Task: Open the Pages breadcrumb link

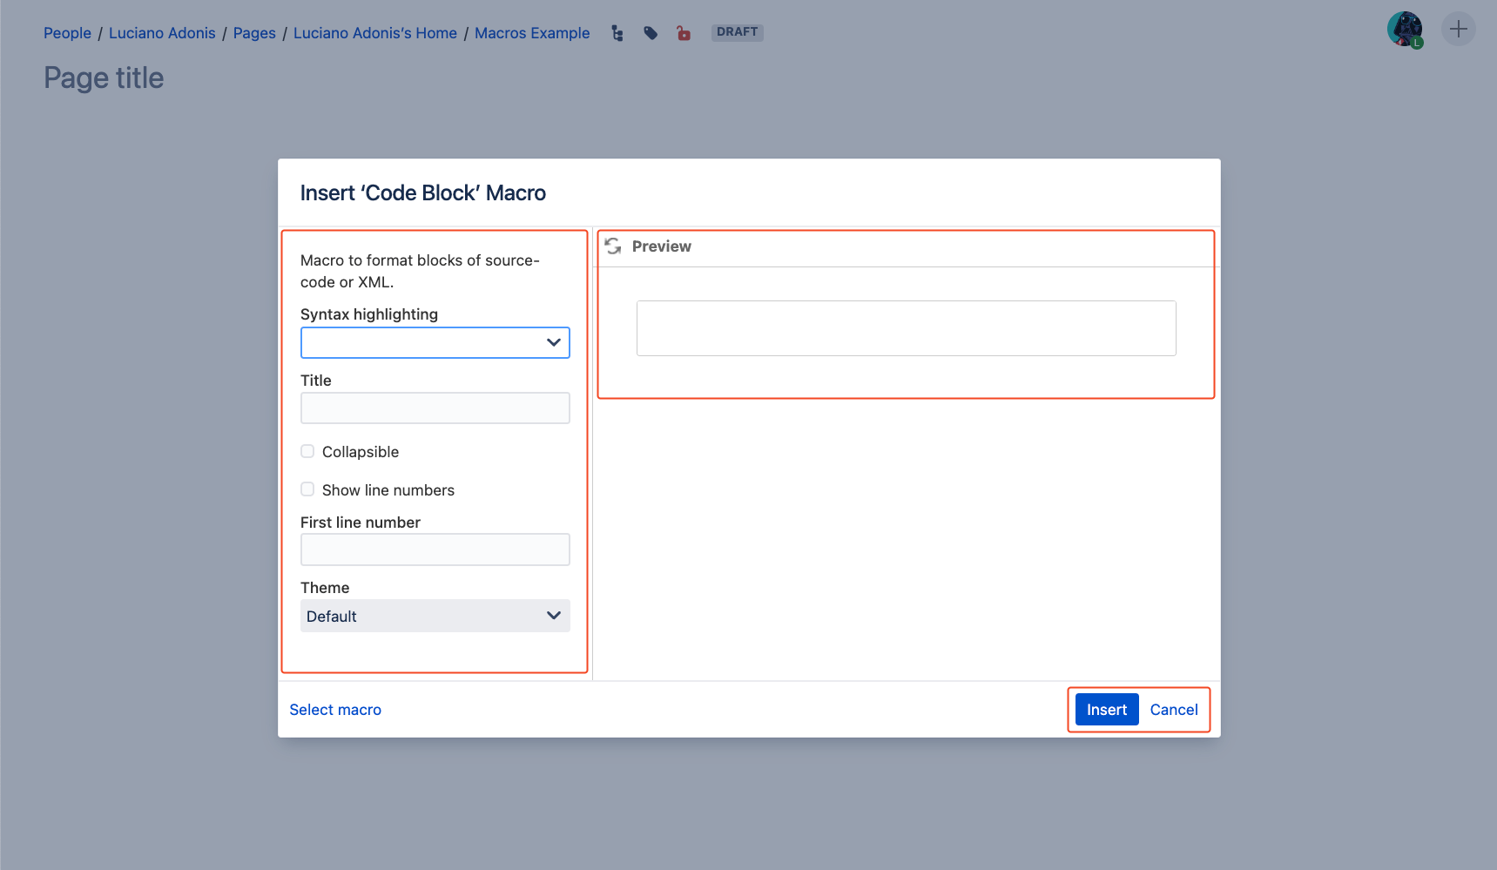Action: (x=254, y=33)
